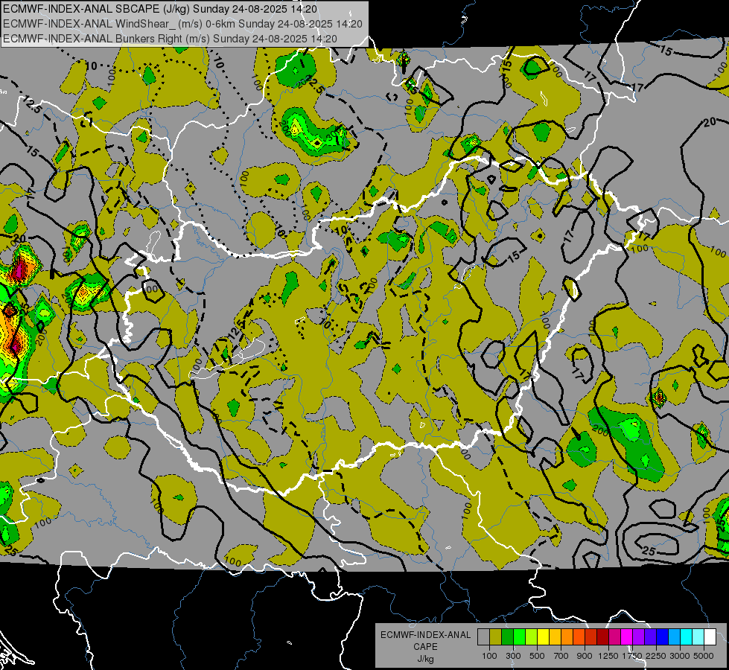This screenshot has width=729, height=670.
Task: Pick the bright cyan legend swatch
Action: tap(687, 636)
